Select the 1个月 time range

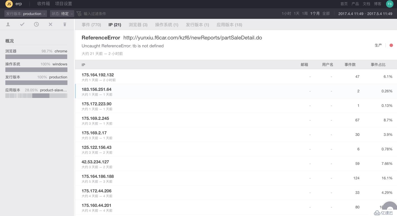pyautogui.click(x=315, y=13)
